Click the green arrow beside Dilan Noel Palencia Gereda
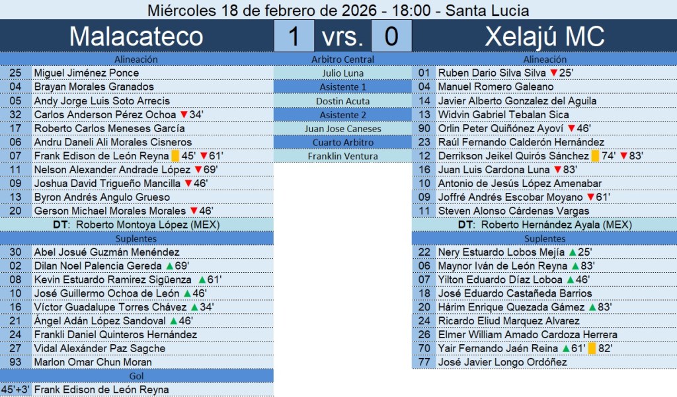This screenshot has height=397, width=677. 169,266
